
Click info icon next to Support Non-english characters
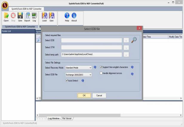click(x=132, y=67)
